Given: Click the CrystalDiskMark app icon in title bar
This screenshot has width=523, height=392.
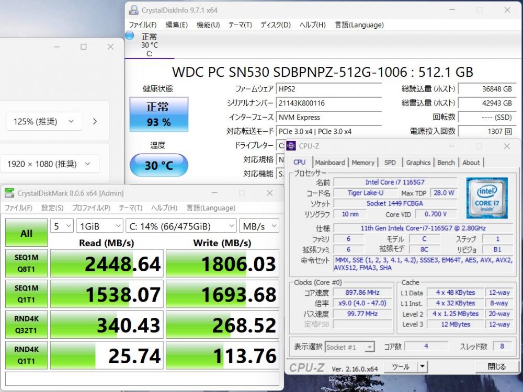Looking at the screenshot, I should tap(9, 193).
